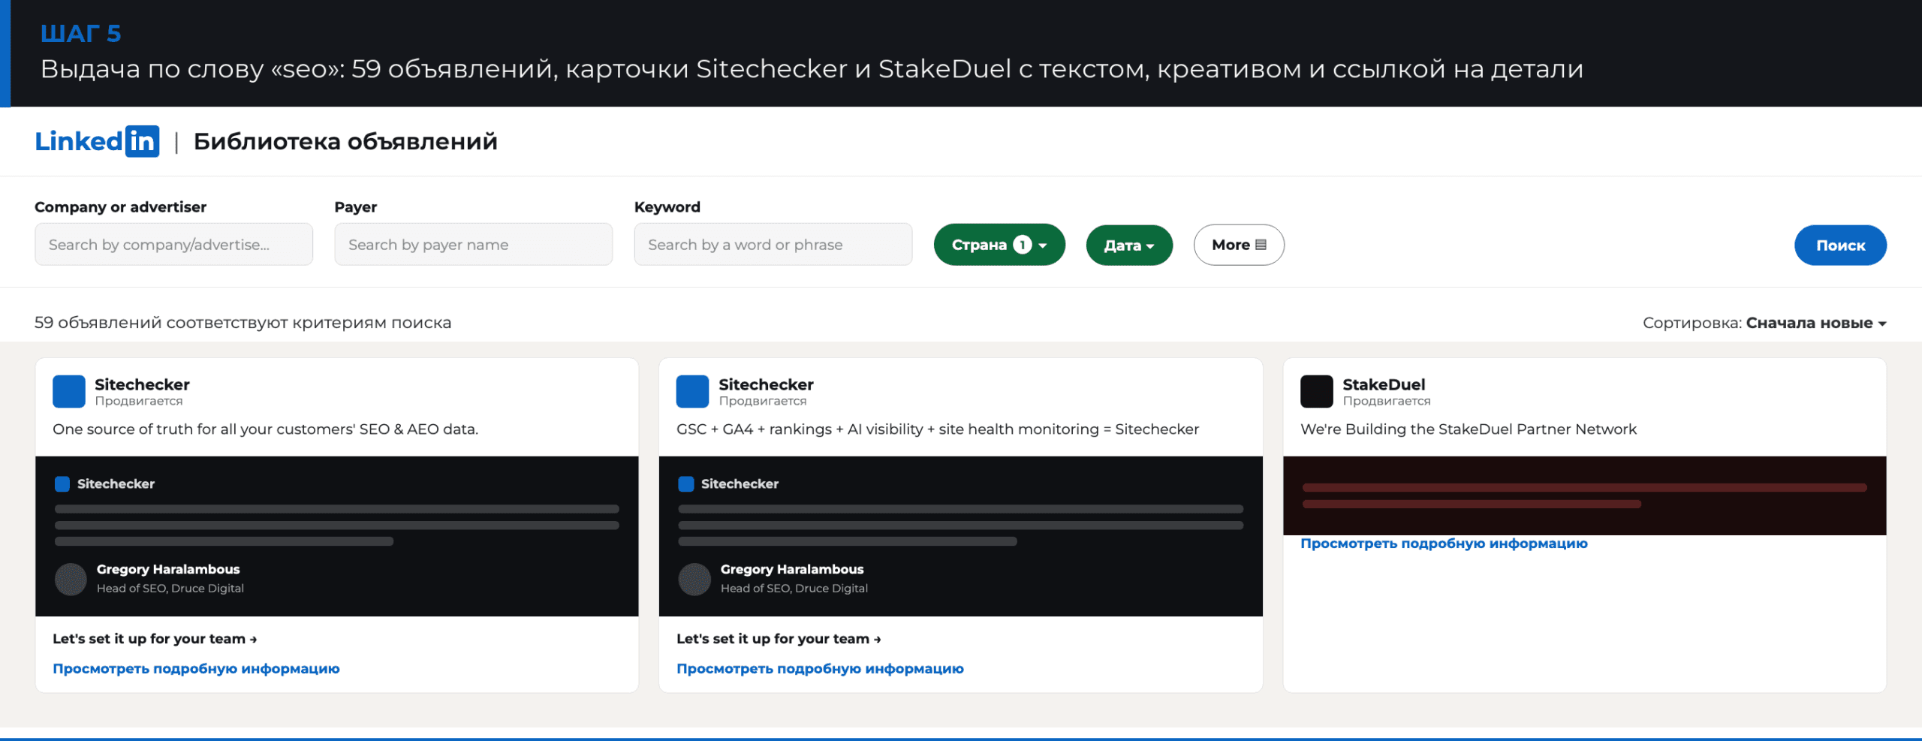View details of Sitechecker SEO & AEO ad
This screenshot has height=741, width=1922.
click(196, 668)
